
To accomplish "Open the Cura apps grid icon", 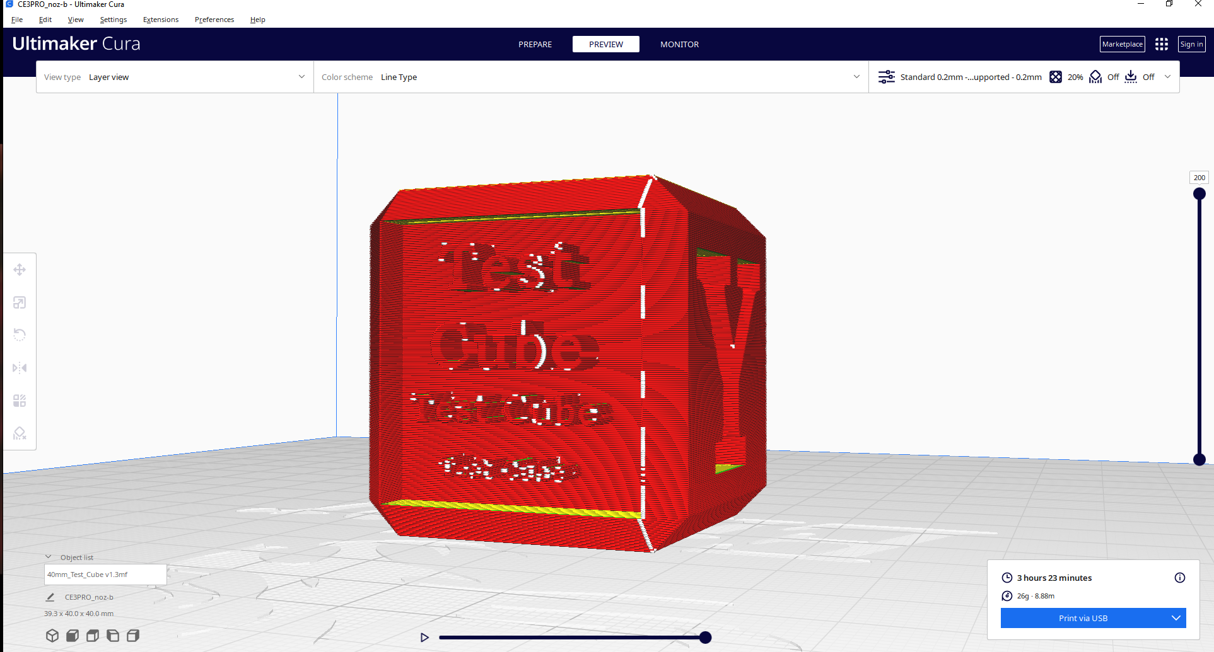I will coord(1162,44).
